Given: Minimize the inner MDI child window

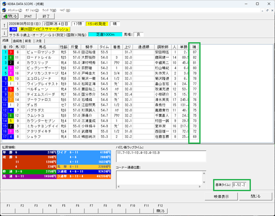Looking at the screenshot, I should 262,10.
